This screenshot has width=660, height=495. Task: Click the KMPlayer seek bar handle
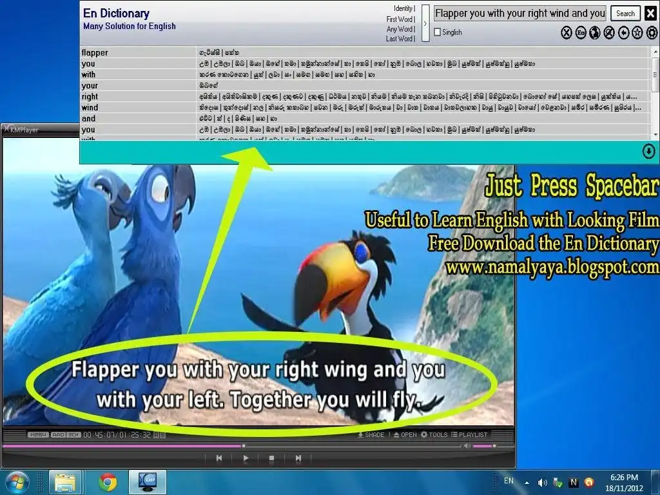pos(244,445)
